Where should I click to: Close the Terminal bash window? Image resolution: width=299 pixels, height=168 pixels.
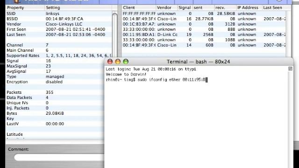(110, 62)
